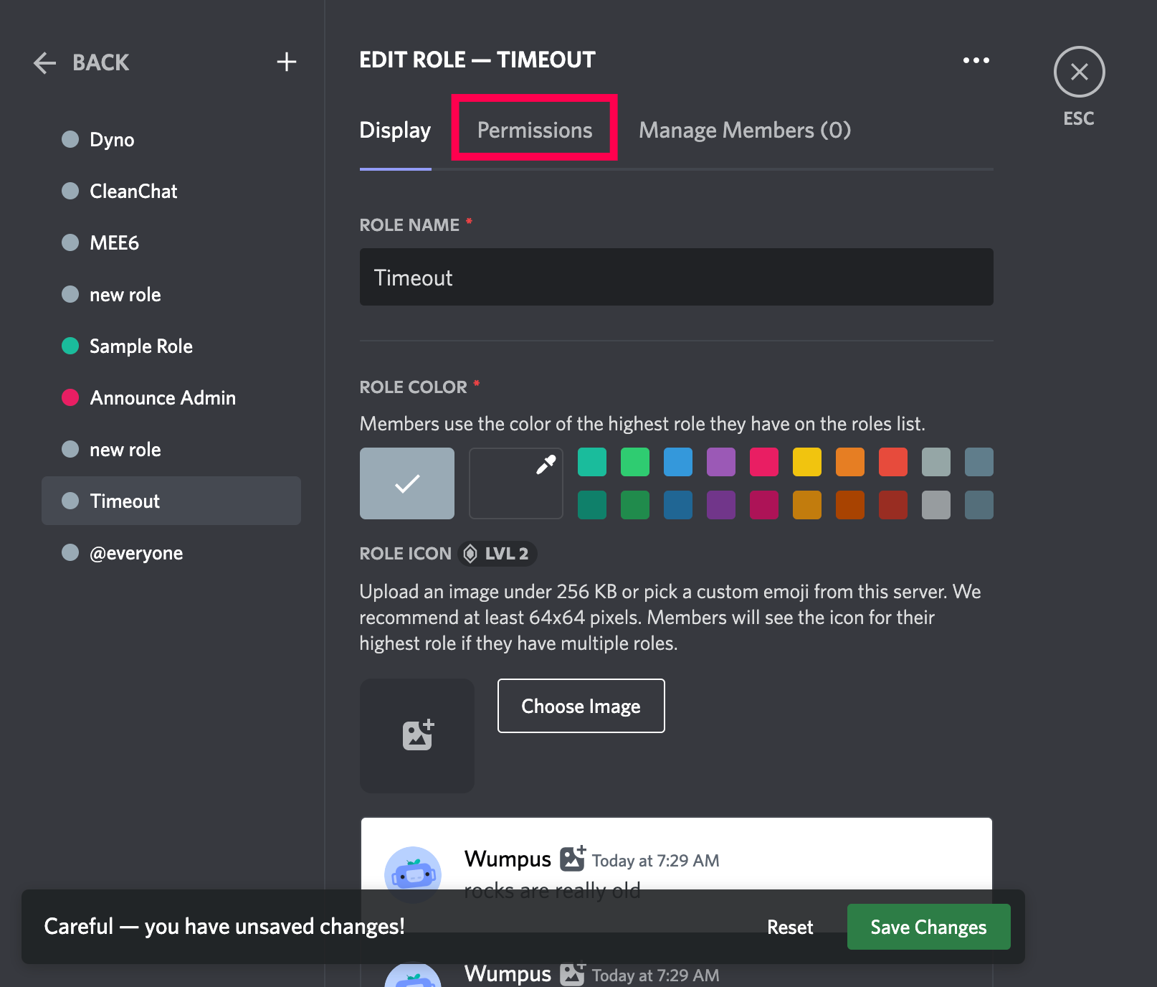Viewport: 1157px width, 987px height.
Task: Open the three-dots more options menu
Action: click(x=976, y=60)
